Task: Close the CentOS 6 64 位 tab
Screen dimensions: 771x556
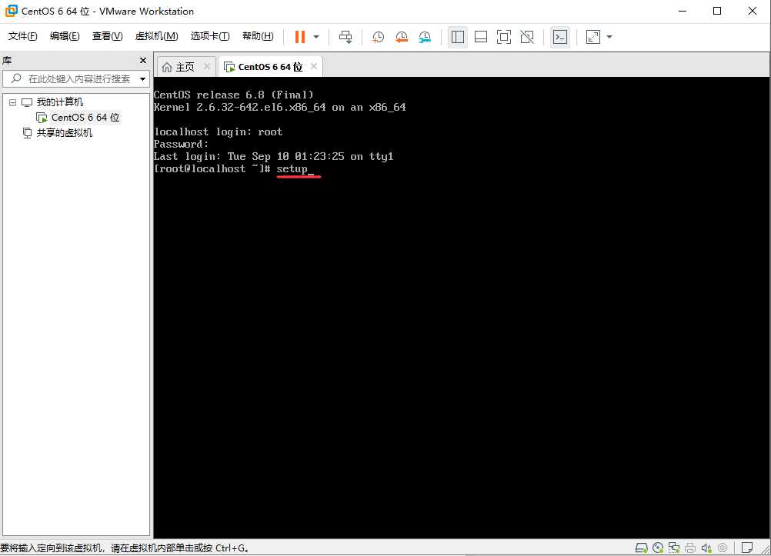Action: click(314, 66)
